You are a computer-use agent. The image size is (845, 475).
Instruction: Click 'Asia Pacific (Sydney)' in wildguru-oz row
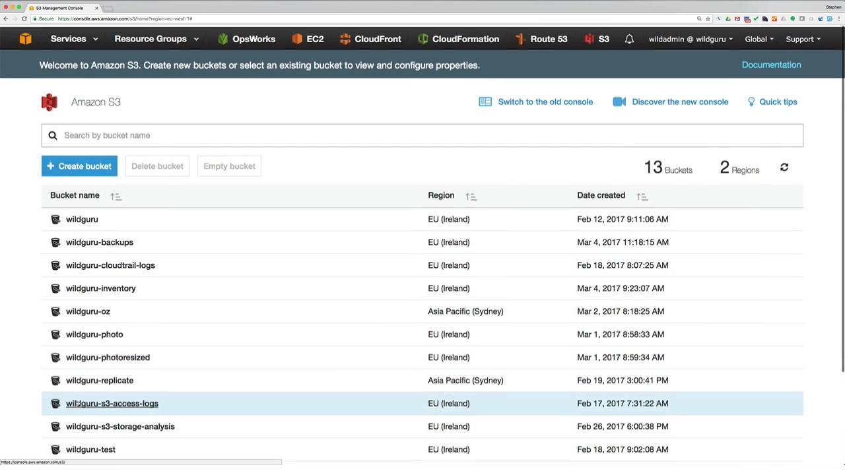465,311
